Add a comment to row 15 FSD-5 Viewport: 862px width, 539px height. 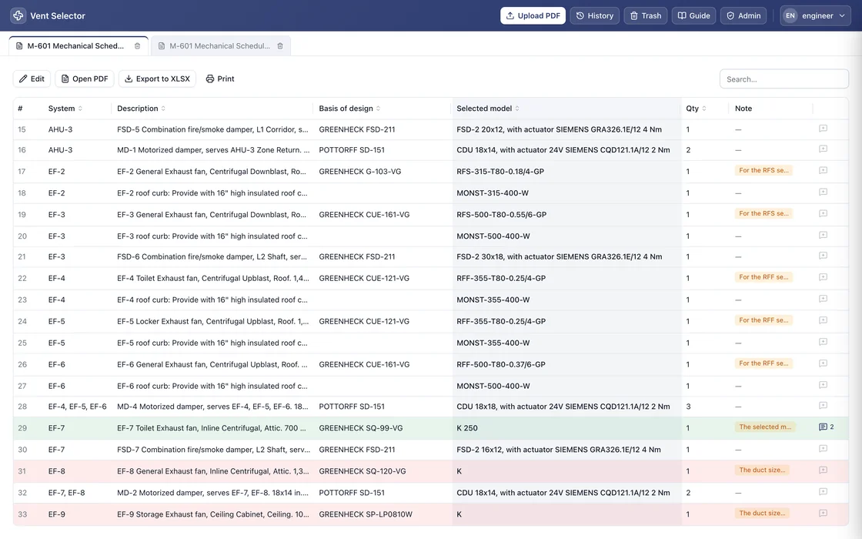click(x=823, y=128)
